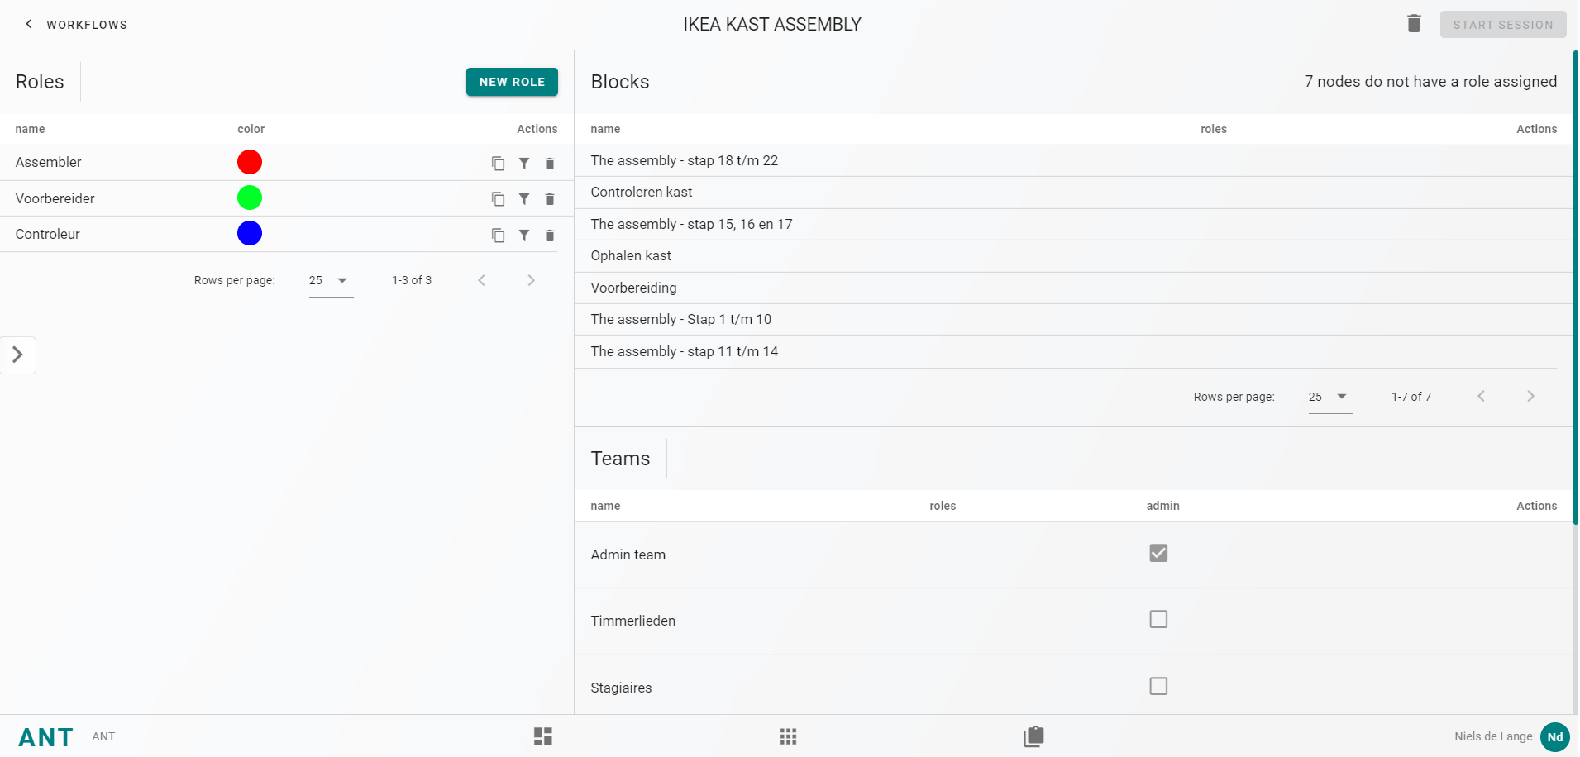Delete the Controleur role via trash icon
Screen dimensions: 1580x757
tap(550, 236)
